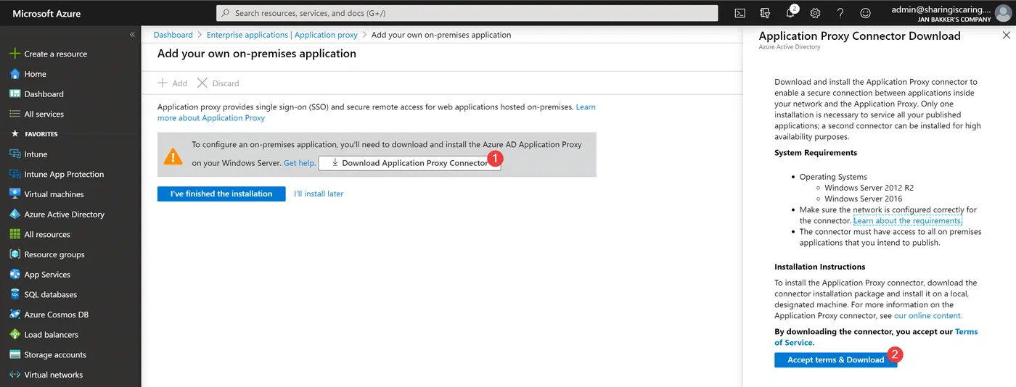Go to Enterprise applications Application proxy breadcrumb
The image size is (1016, 387).
(x=282, y=35)
